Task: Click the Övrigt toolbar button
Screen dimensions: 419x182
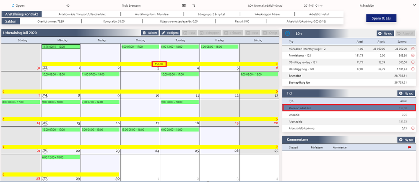Action: [270, 33]
